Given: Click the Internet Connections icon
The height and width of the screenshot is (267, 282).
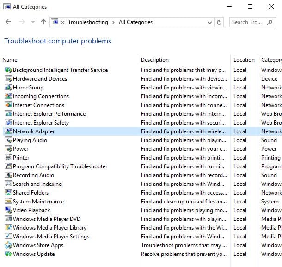Looking at the screenshot, I should pos(8,105).
